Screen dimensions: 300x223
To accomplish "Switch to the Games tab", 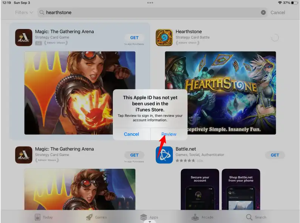I will click(x=96, y=217).
